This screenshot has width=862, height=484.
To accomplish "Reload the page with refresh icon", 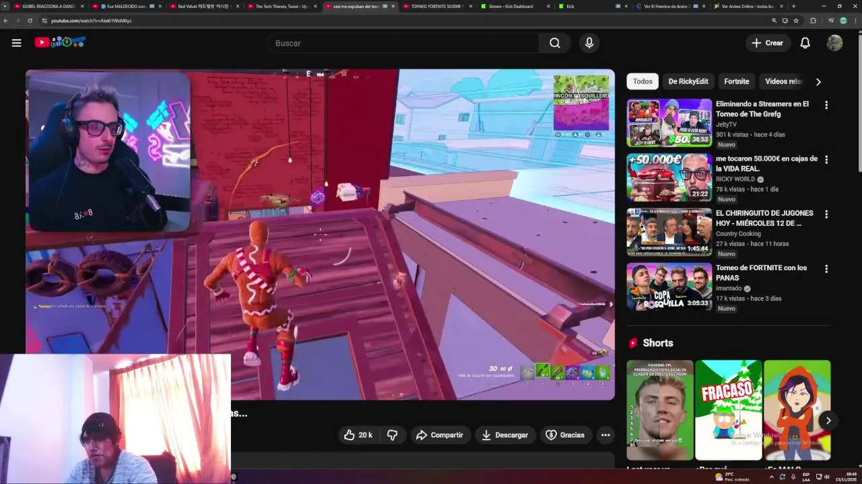I will [30, 21].
